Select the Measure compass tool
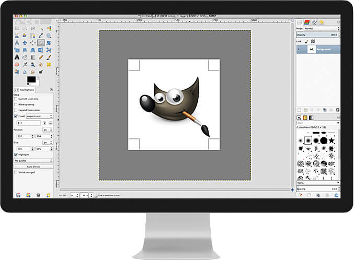This screenshot has width=354, height=260. pos(17,43)
